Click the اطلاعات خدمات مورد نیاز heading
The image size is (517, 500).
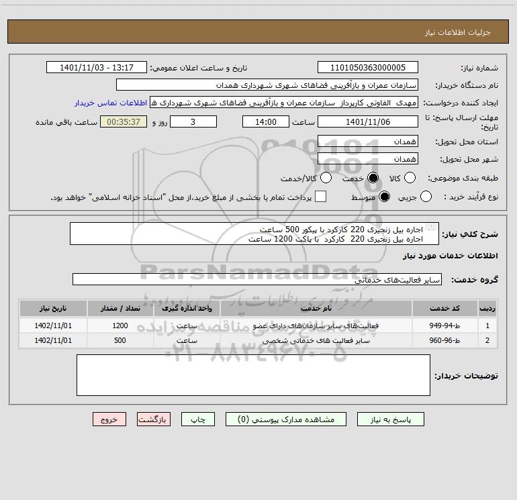(451, 256)
